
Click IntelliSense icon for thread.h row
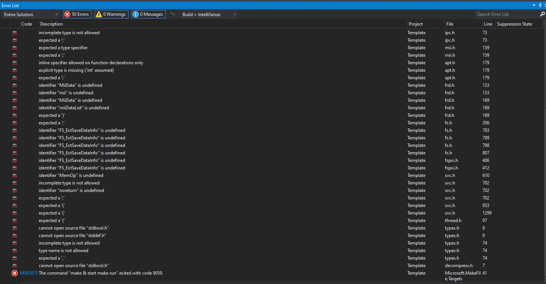click(15, 221)
